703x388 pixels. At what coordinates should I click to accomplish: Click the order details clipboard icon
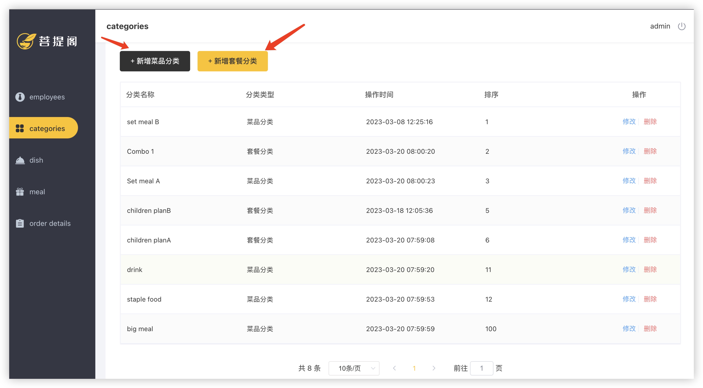point(20,224)
